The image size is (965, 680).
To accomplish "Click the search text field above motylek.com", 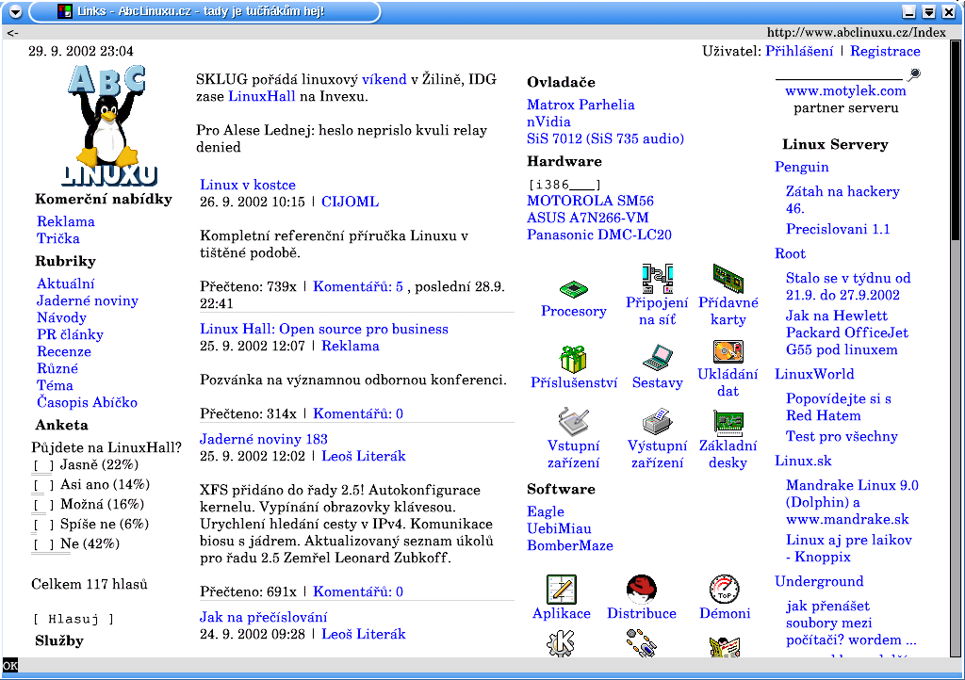I will click(x=838, y=73).
